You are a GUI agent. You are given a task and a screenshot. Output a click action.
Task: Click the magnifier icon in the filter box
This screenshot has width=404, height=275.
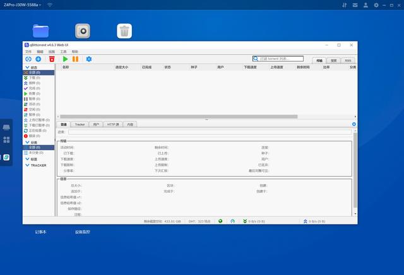256,59
